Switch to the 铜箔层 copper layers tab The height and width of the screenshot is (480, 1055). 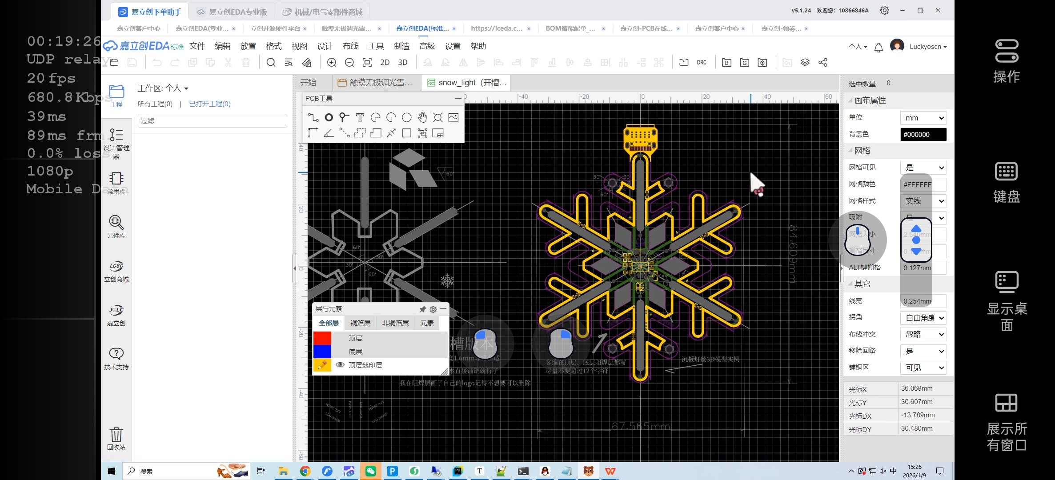[x=360, y=323]
